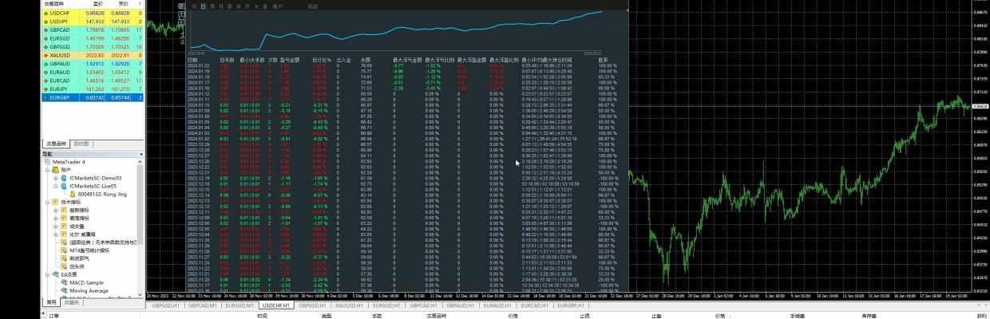Expand the 震荡指标 indicator folder
This screenshot has height=319, width=990.
56,219
